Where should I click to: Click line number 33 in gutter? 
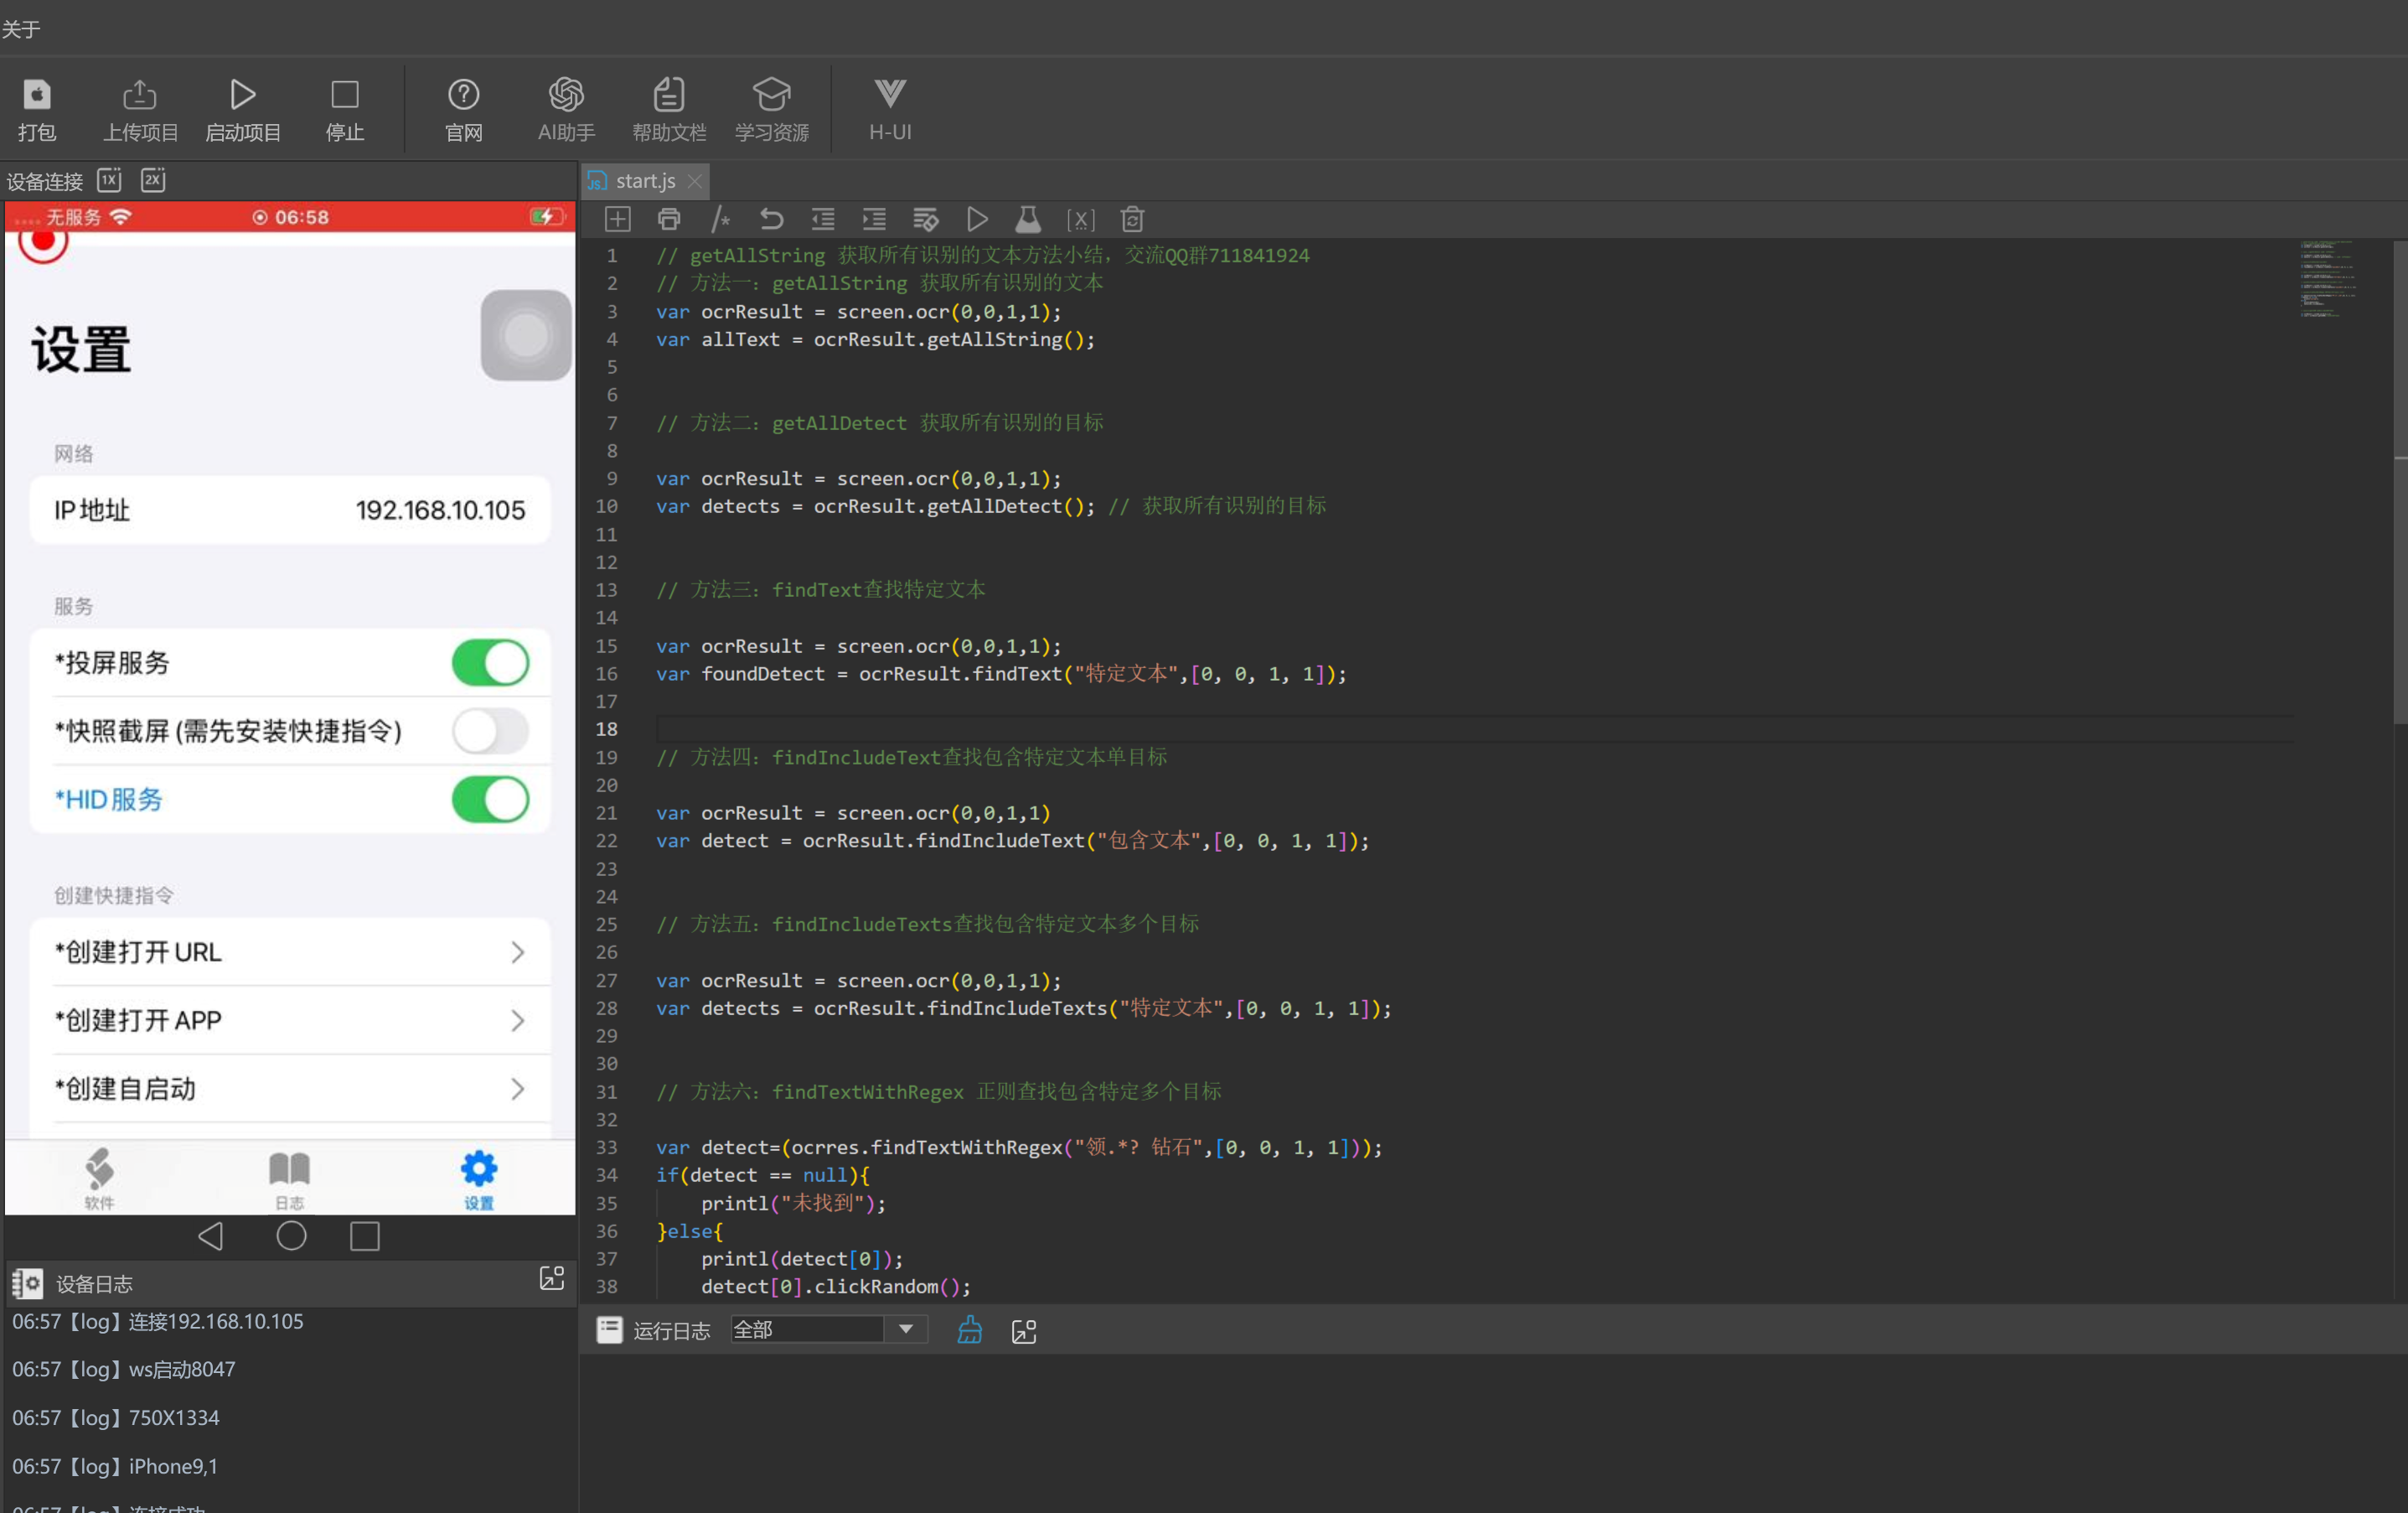606,1147
